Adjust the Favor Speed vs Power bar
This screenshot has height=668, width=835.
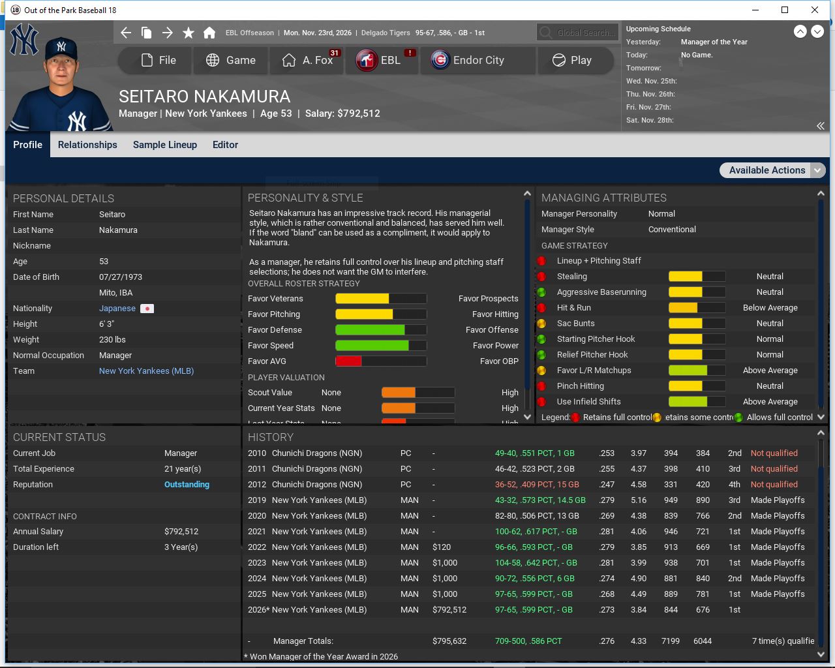(381, 346)
